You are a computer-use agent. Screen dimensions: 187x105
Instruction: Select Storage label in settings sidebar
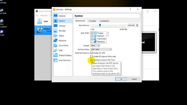[x=62, y=31]
